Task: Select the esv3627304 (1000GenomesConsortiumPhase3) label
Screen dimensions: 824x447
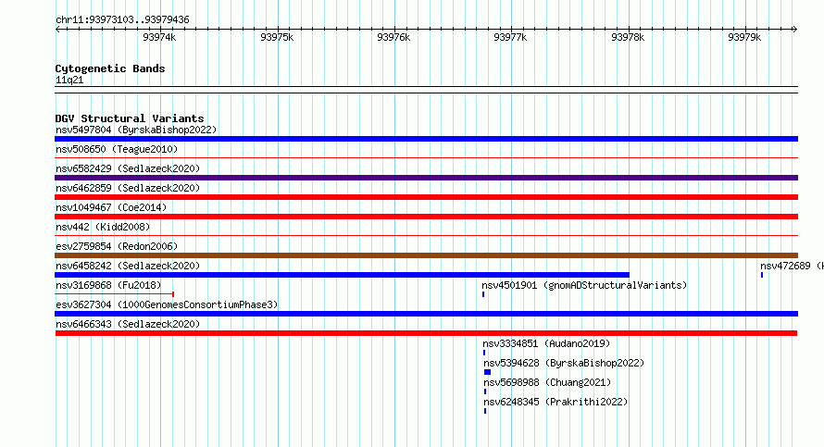Action: [x=167, y=304]
